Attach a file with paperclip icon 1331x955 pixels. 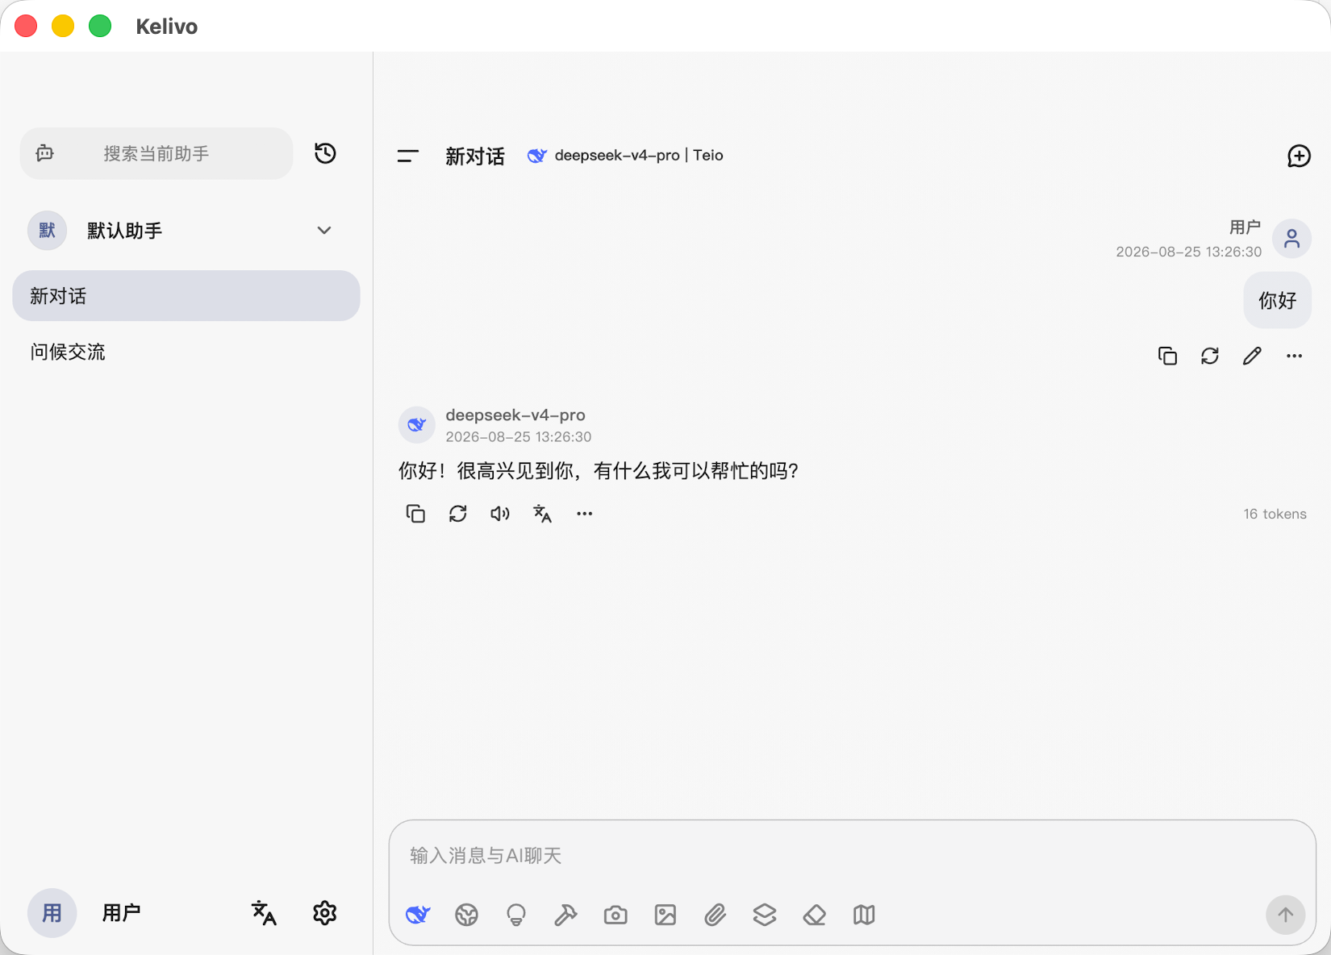pos(715,915)
